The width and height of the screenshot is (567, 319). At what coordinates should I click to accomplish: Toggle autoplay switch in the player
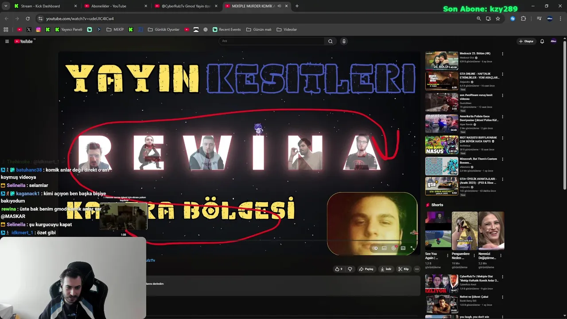point(375,248)
